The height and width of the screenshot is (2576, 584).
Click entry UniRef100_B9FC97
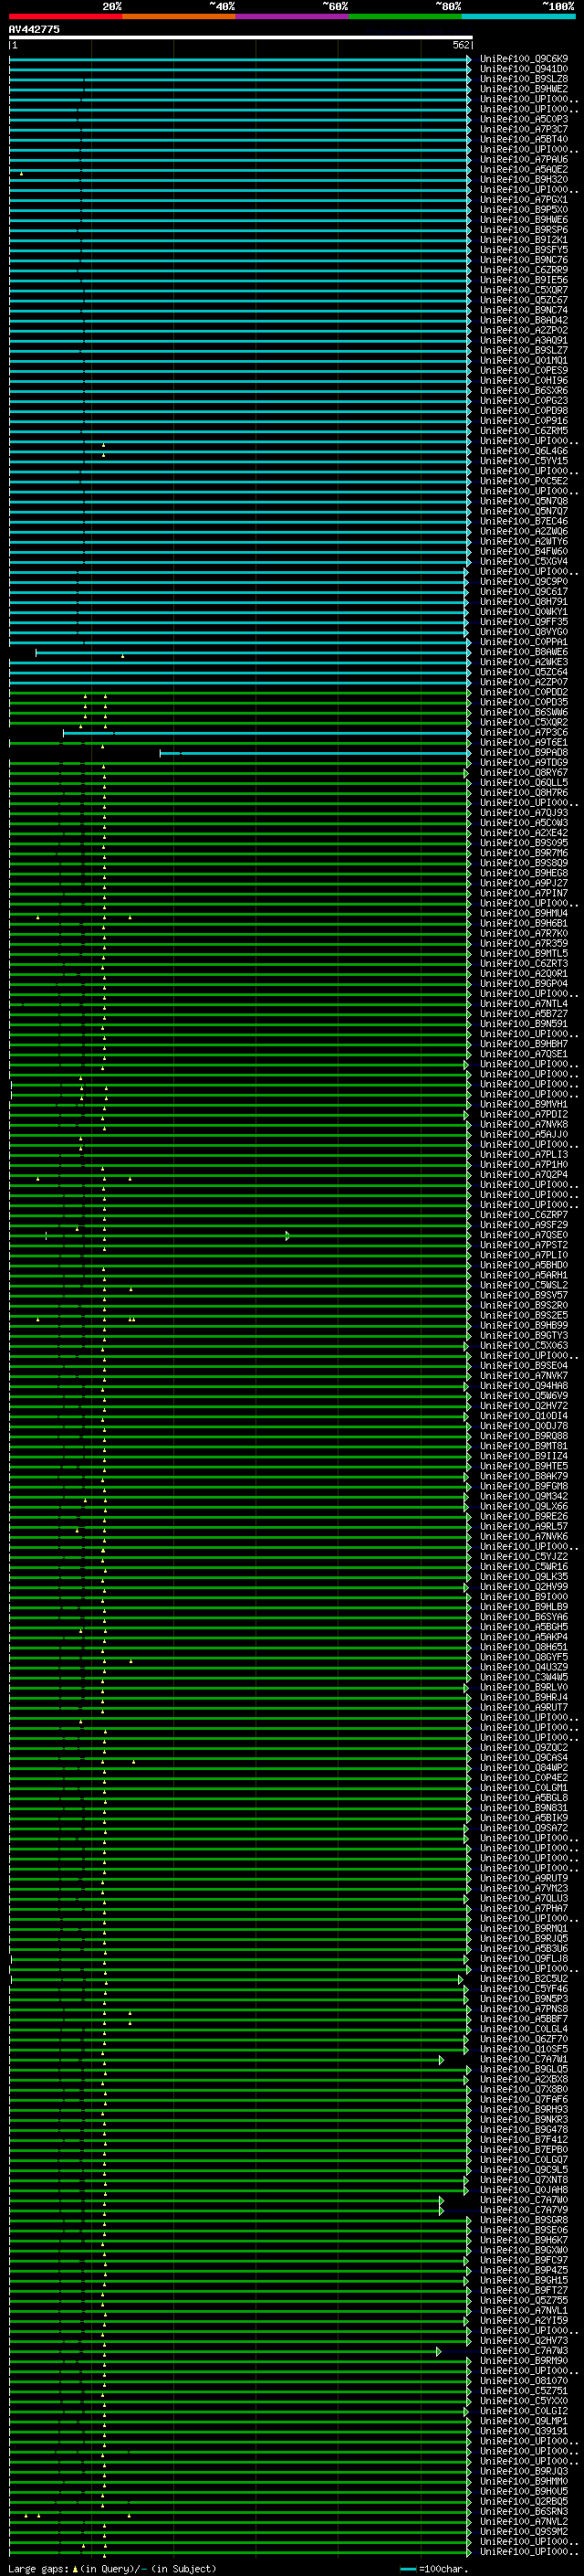tap(524, 2259)
